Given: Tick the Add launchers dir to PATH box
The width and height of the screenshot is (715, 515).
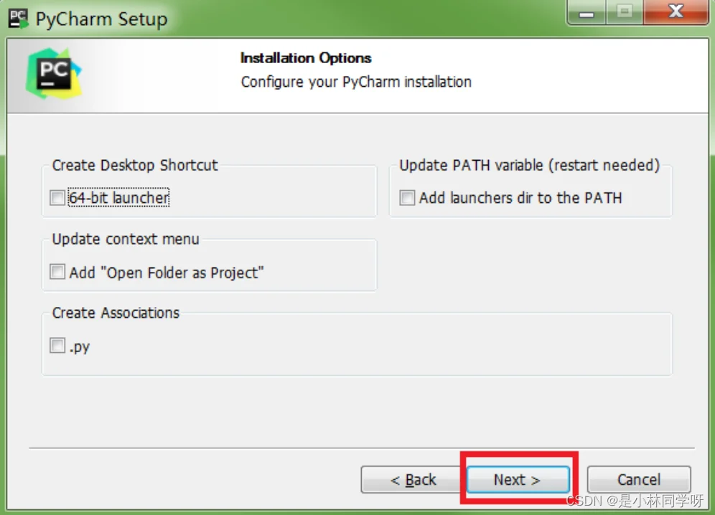Looking at the screenshot, I should [x=407, y=198].
